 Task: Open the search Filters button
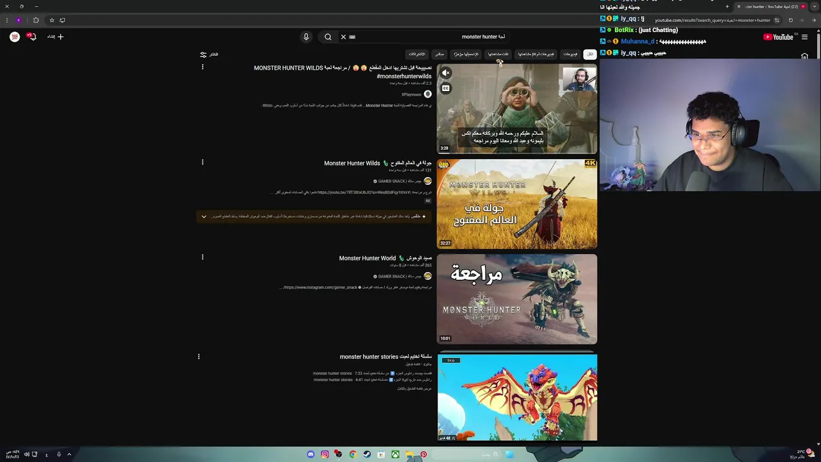pos(209,55)
